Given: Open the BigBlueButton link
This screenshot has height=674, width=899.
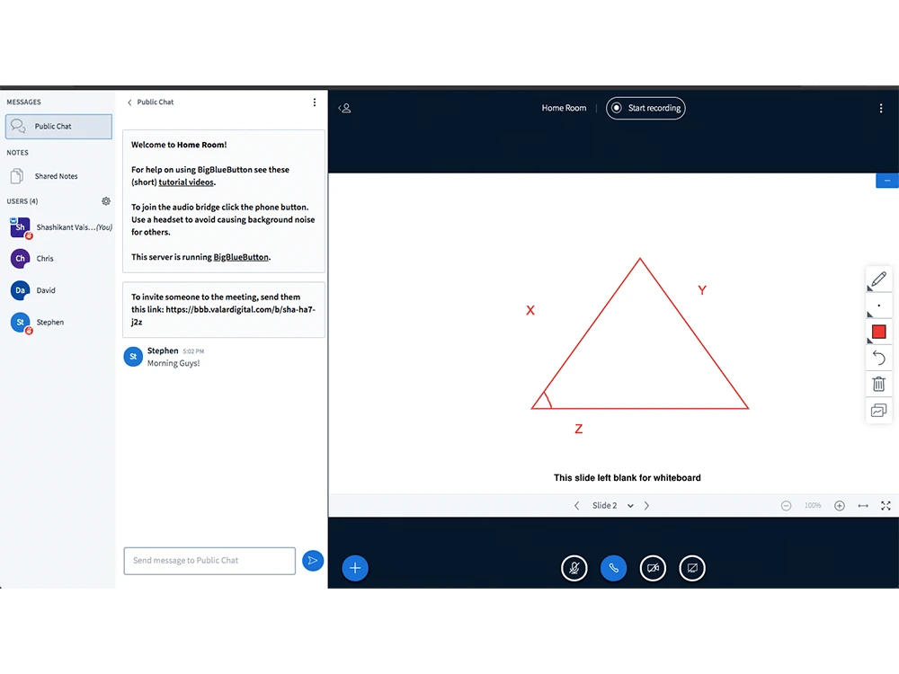Looking at the screenshot, I should point(241,257).
